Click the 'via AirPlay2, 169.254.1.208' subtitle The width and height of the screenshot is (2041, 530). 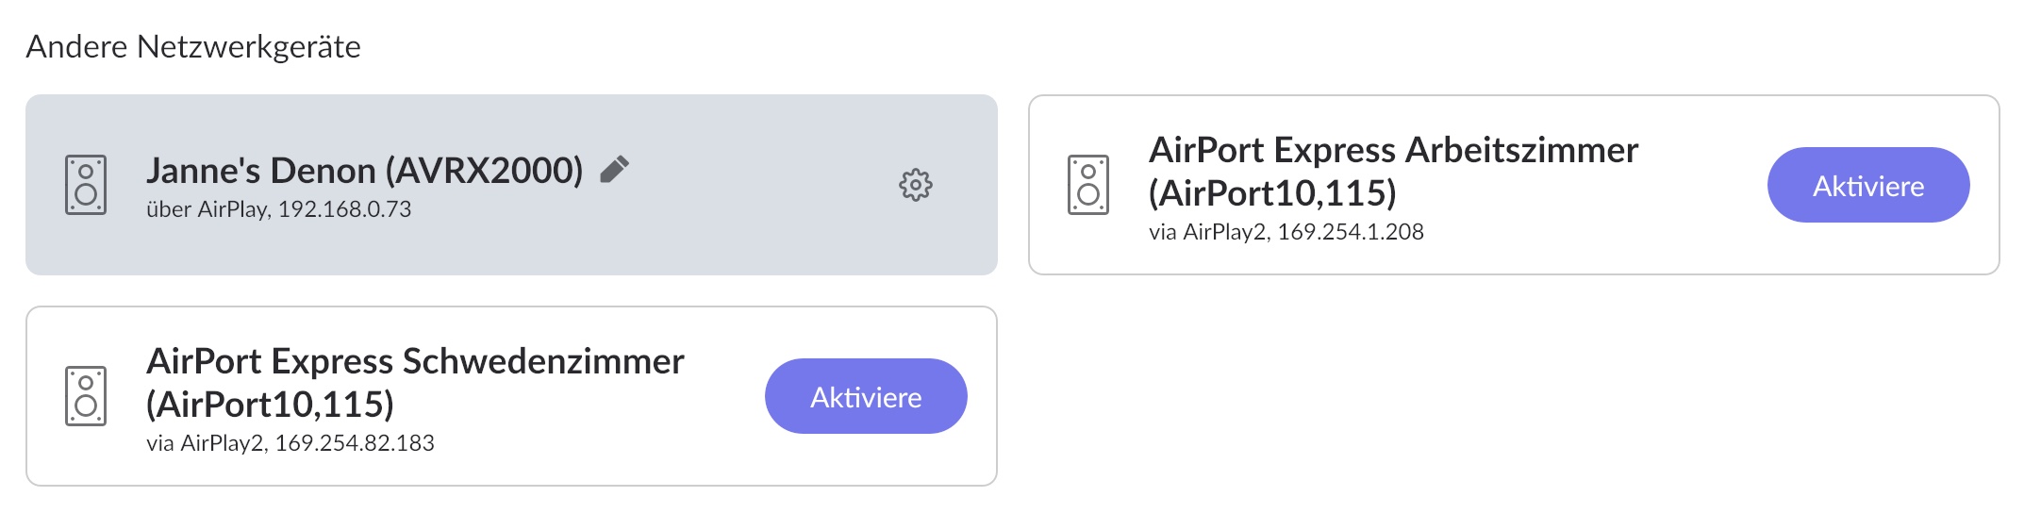coord(1286,232)
